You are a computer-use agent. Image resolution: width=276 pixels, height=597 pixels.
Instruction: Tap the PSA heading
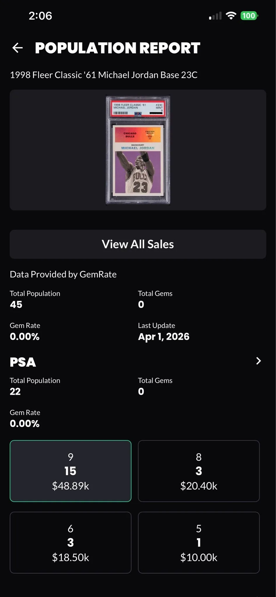coord(23,362)
